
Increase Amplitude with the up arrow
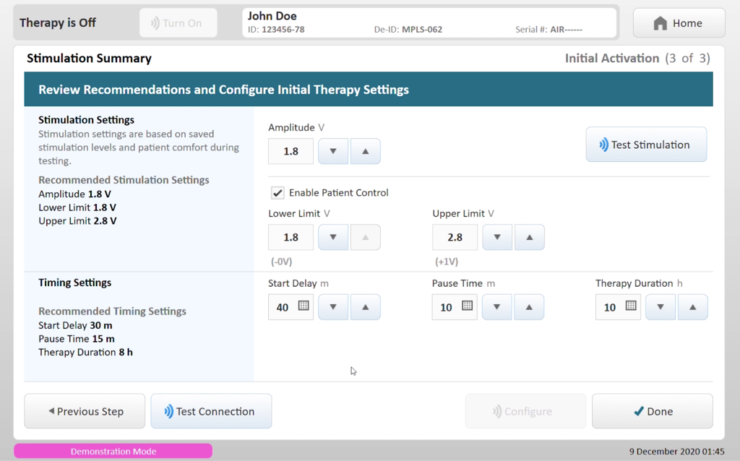click(x=365, y=152)
